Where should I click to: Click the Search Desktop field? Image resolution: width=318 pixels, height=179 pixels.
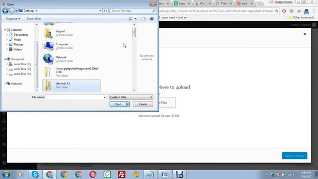133,11
